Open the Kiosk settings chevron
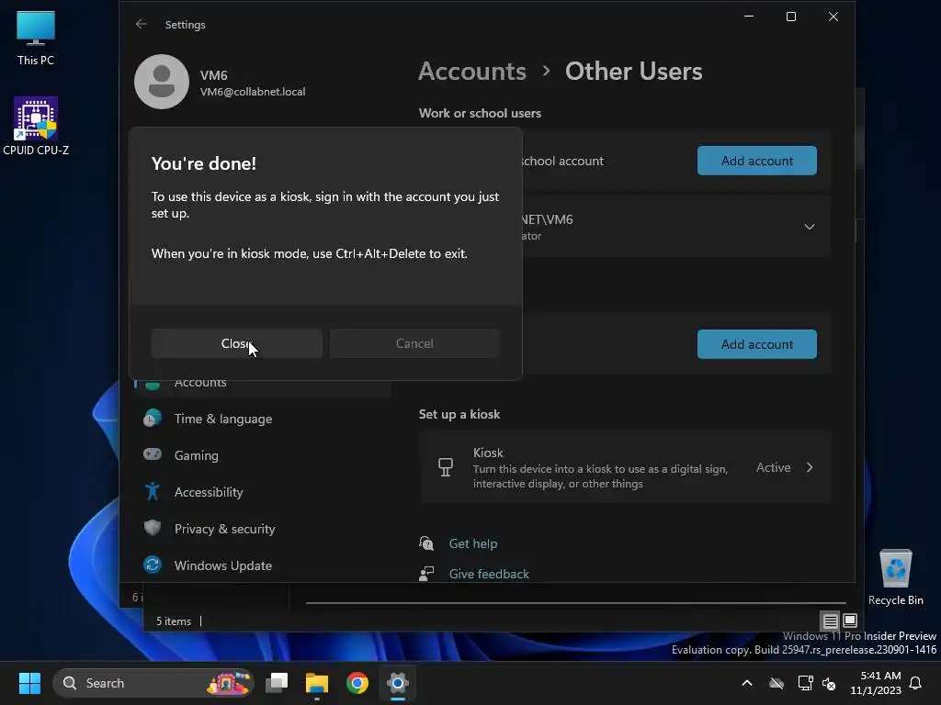 coord(810,467)
